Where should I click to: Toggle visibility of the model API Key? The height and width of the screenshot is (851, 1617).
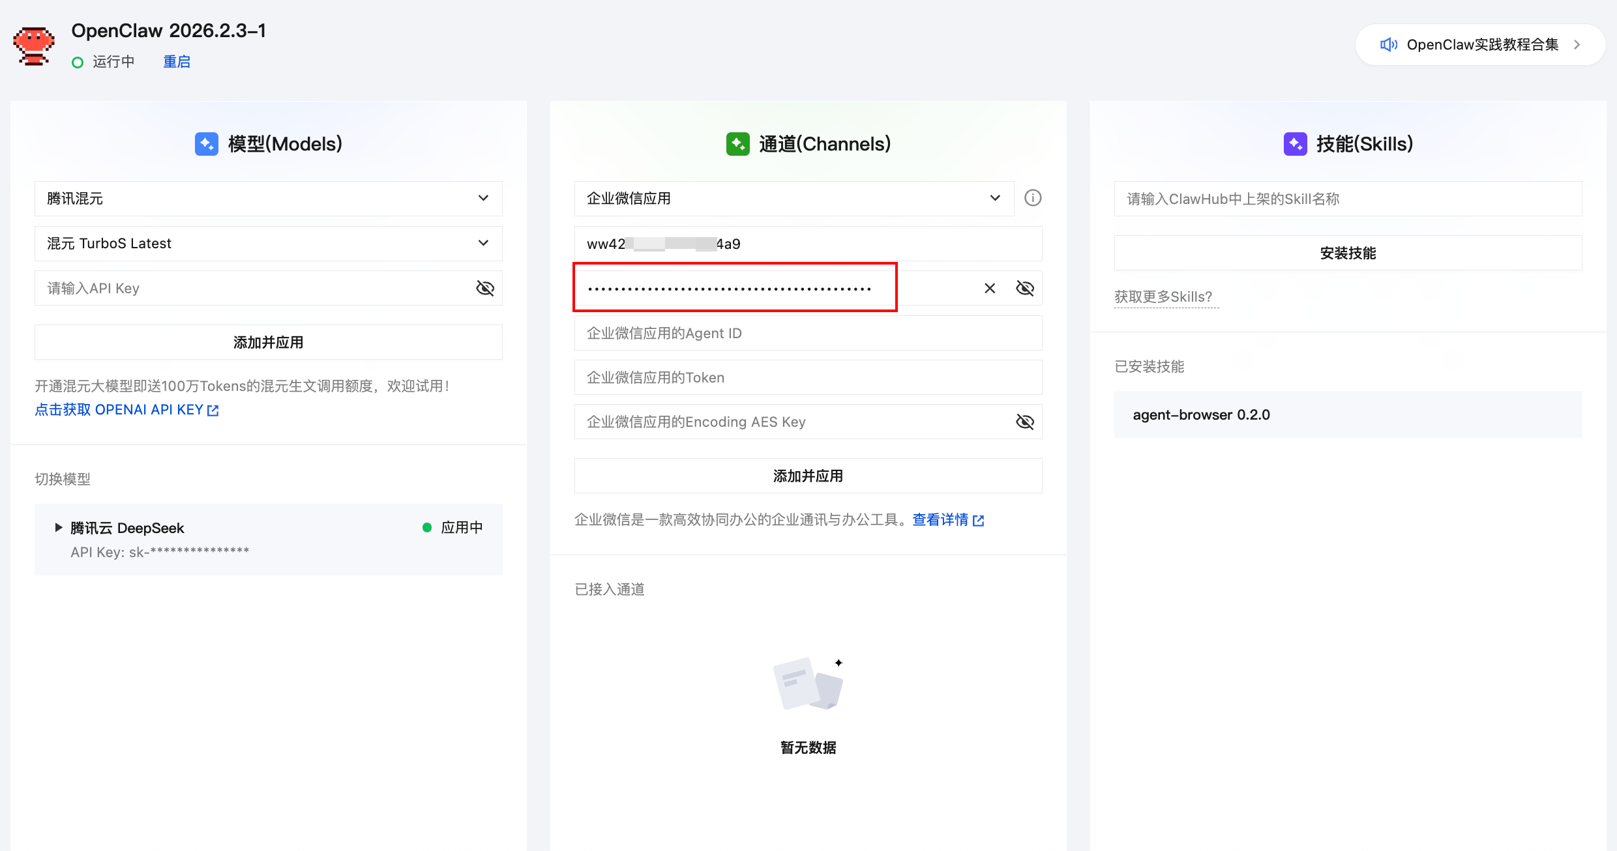click(x=485, y=288)
